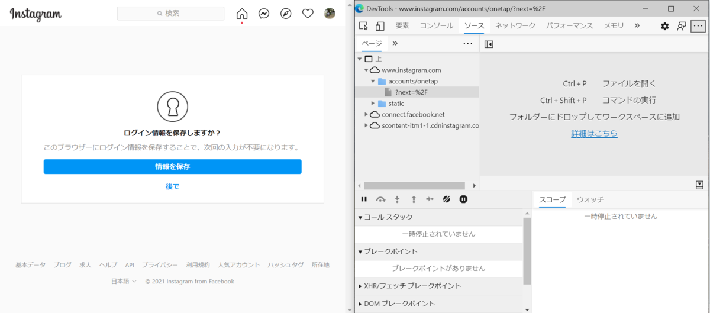Open 求人 footer link
The image size is (710, 313).
pos(85,265)
